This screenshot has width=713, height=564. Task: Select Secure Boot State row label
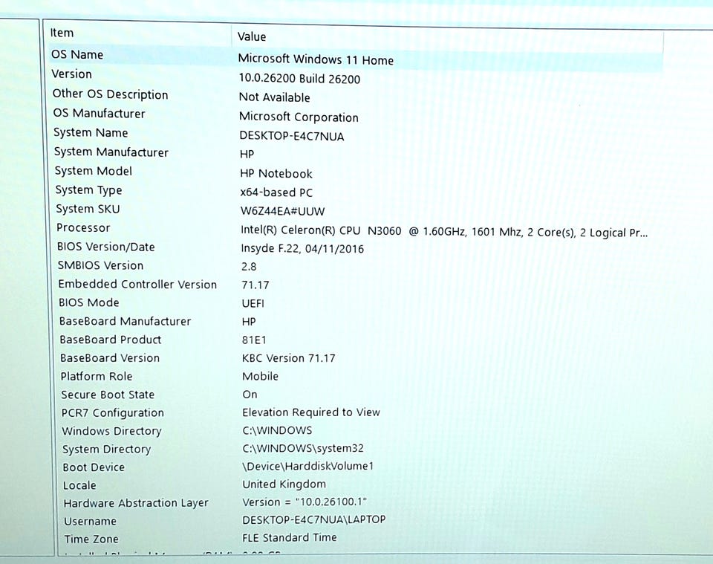(x=108, y=395)
